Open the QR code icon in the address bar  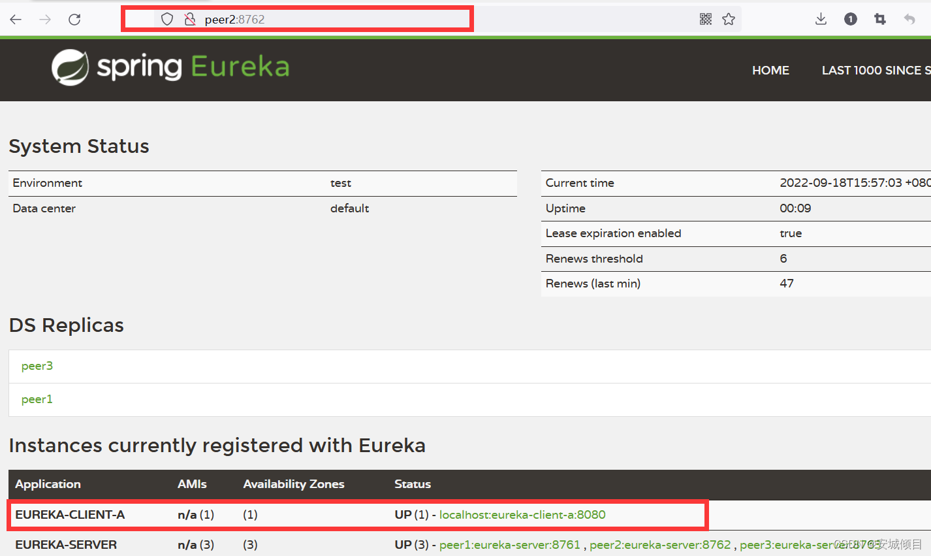pos(706,20)
